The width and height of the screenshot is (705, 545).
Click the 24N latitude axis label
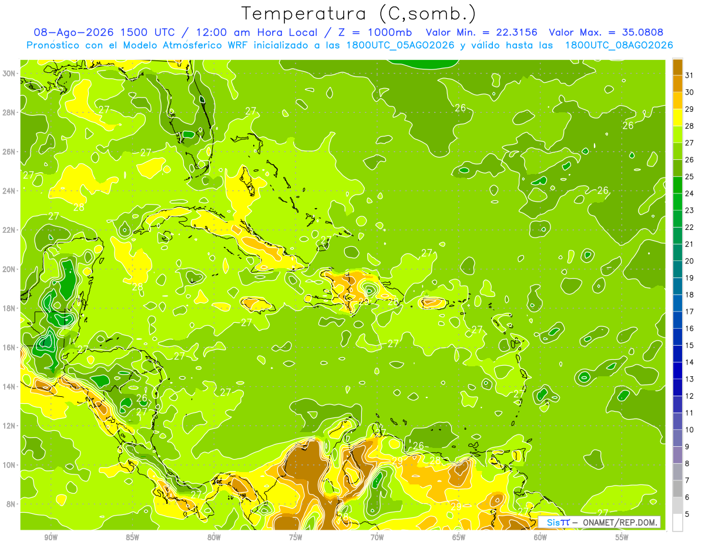[x=9, y=190]
